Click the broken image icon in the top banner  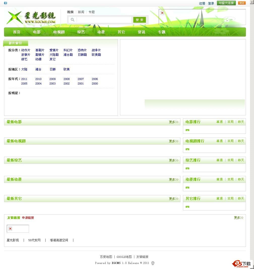(x=162, y=12)
